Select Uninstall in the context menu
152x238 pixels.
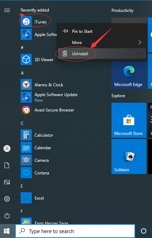tap(102, 53)
